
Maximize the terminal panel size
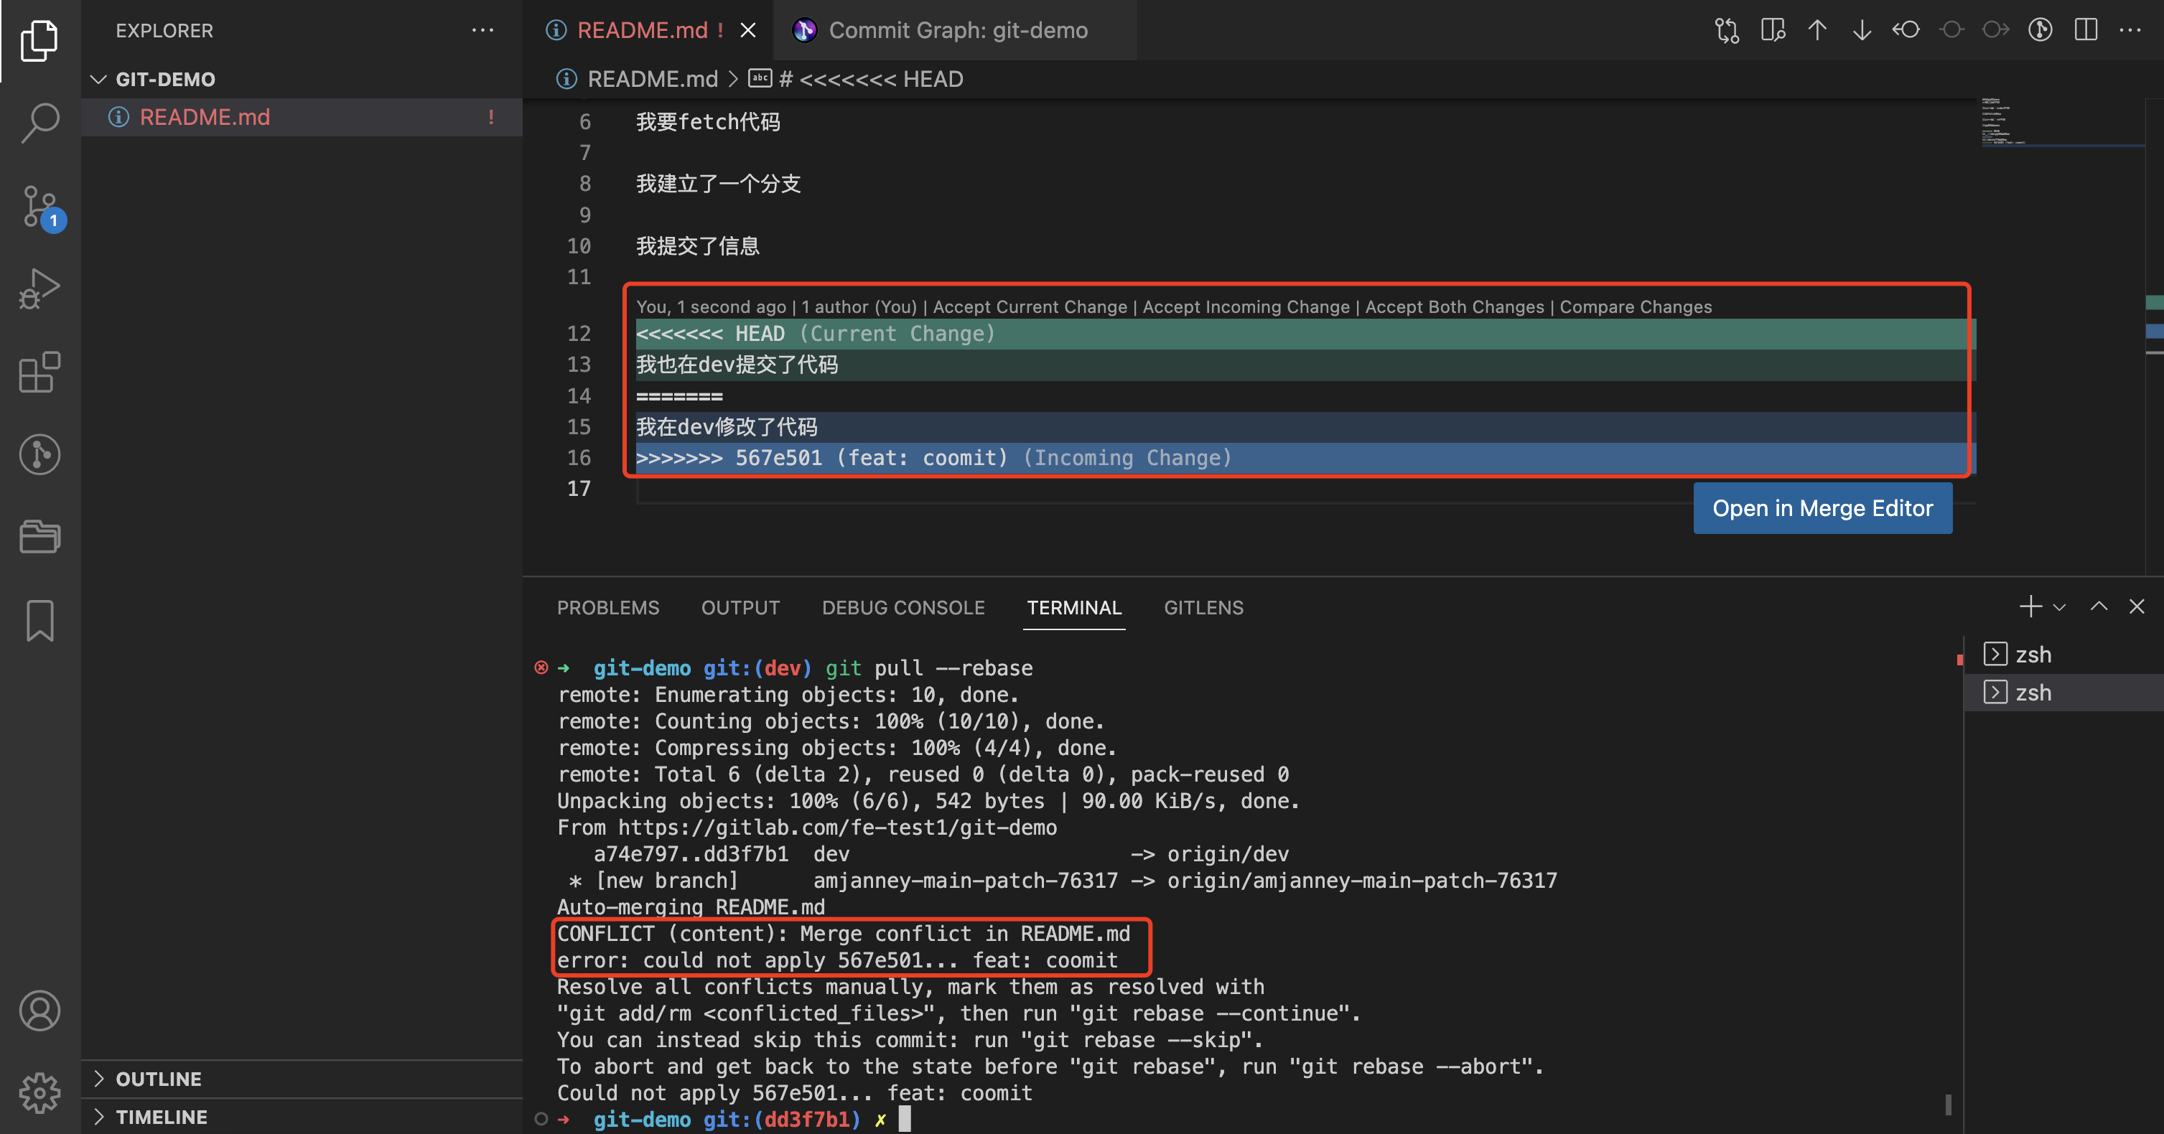(2099, 606)
